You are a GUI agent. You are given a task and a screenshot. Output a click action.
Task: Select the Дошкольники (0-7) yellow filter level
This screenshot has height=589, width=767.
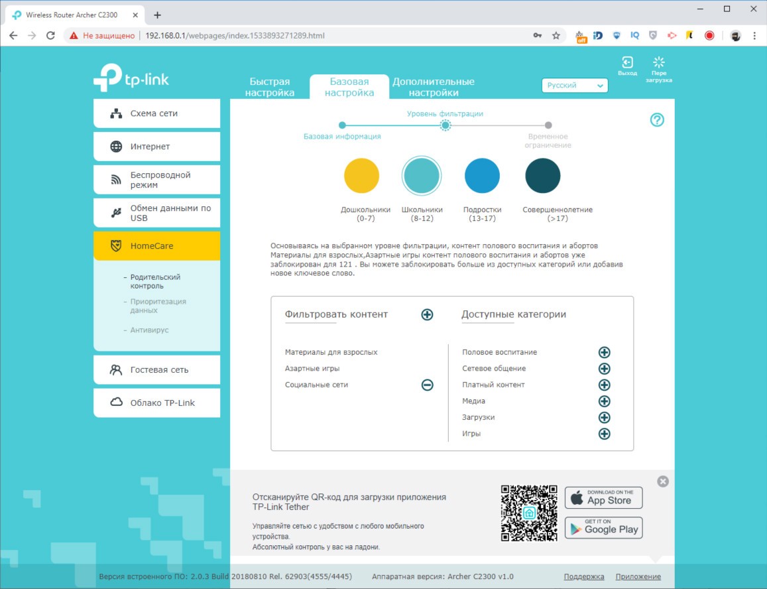tap(361, 176)
